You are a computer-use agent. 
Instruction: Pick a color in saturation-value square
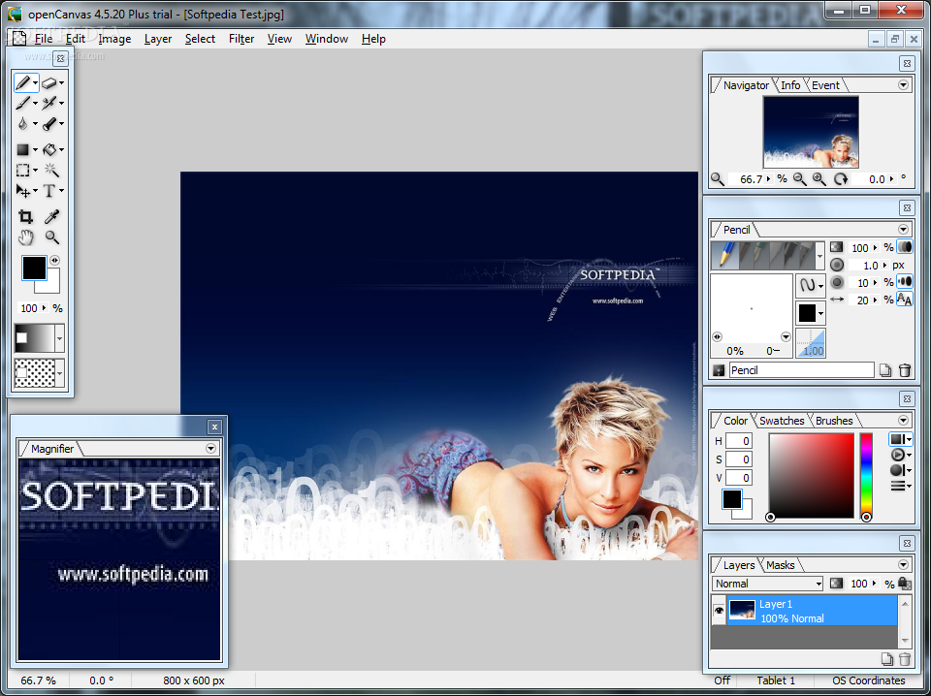click(811, 475)
